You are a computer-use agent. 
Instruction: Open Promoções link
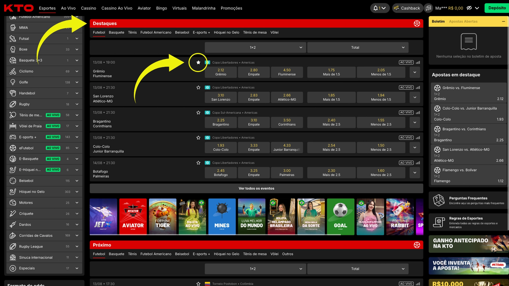(231, 8)
